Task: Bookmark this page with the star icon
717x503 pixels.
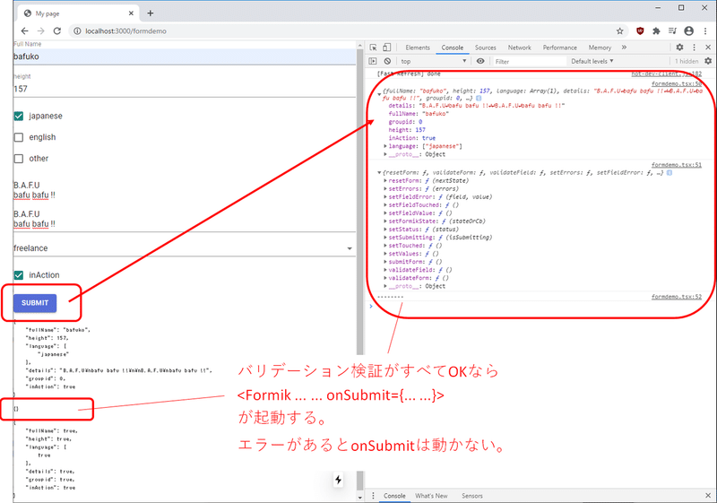Action: tap(619, 30)
